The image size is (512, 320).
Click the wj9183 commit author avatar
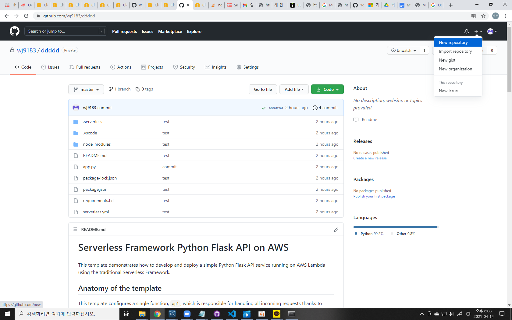[76, 108]
